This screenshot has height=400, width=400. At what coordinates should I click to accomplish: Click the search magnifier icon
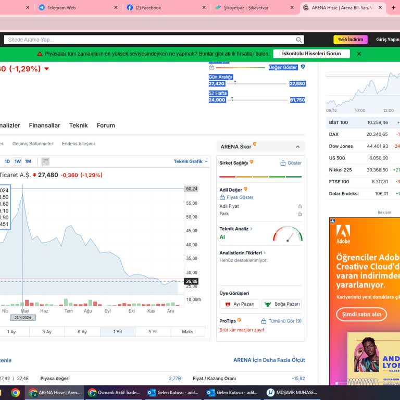click(299, 40)
